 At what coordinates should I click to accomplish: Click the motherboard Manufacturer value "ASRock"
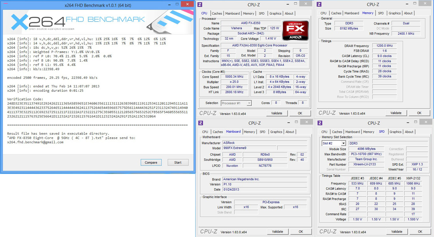[265, 143]
